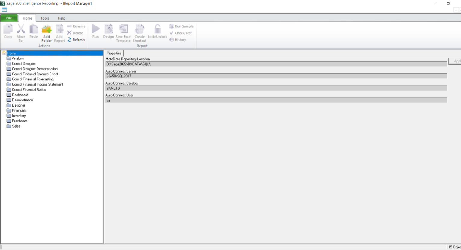Add a new Folder

(x=47, y=33)
